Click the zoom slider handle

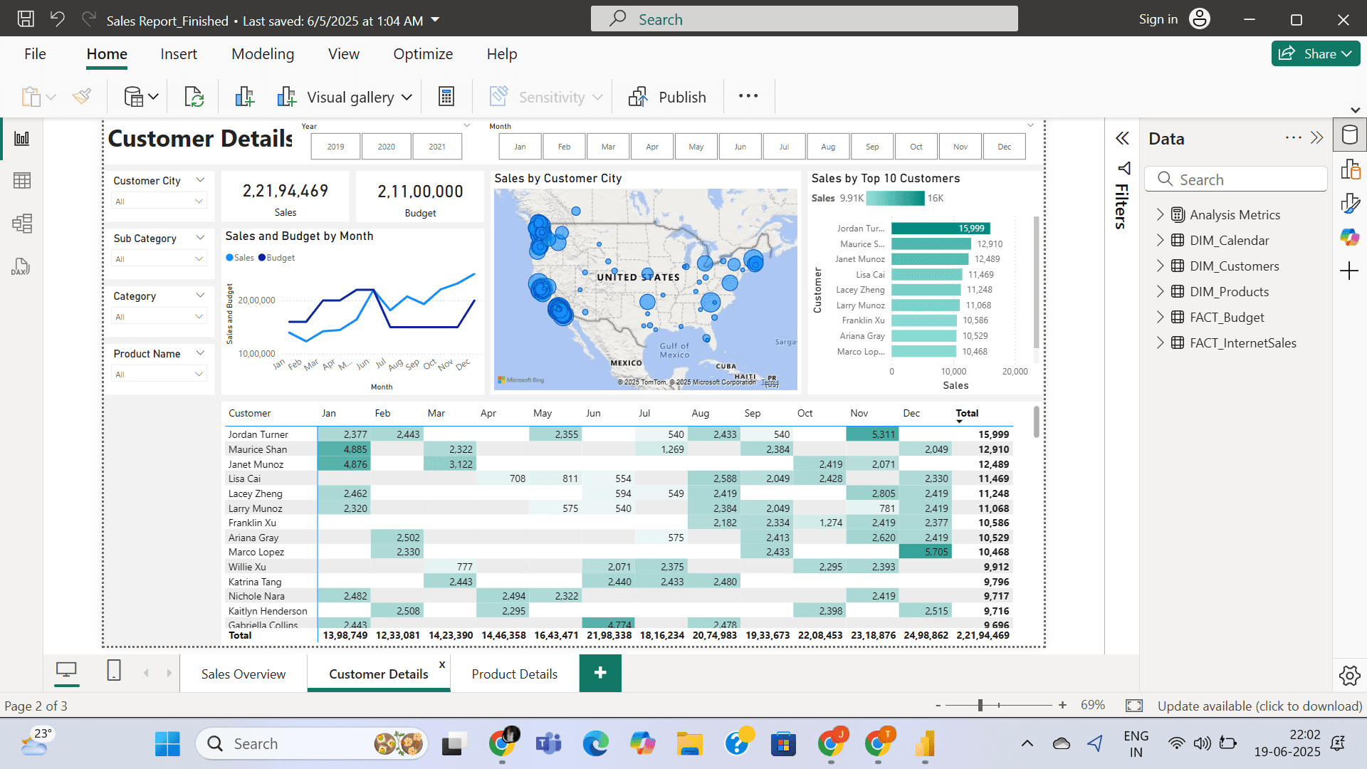click(x=980, y=705)
